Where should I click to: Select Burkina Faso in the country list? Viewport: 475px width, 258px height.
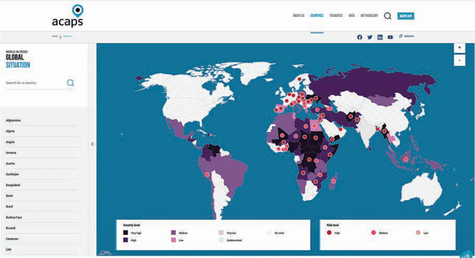(41, 217)
